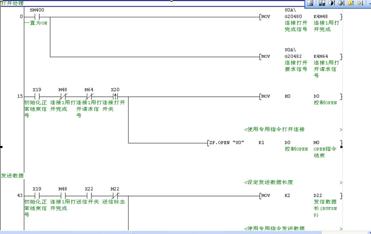Select the SM400 always-ON contact

(36, 17)
